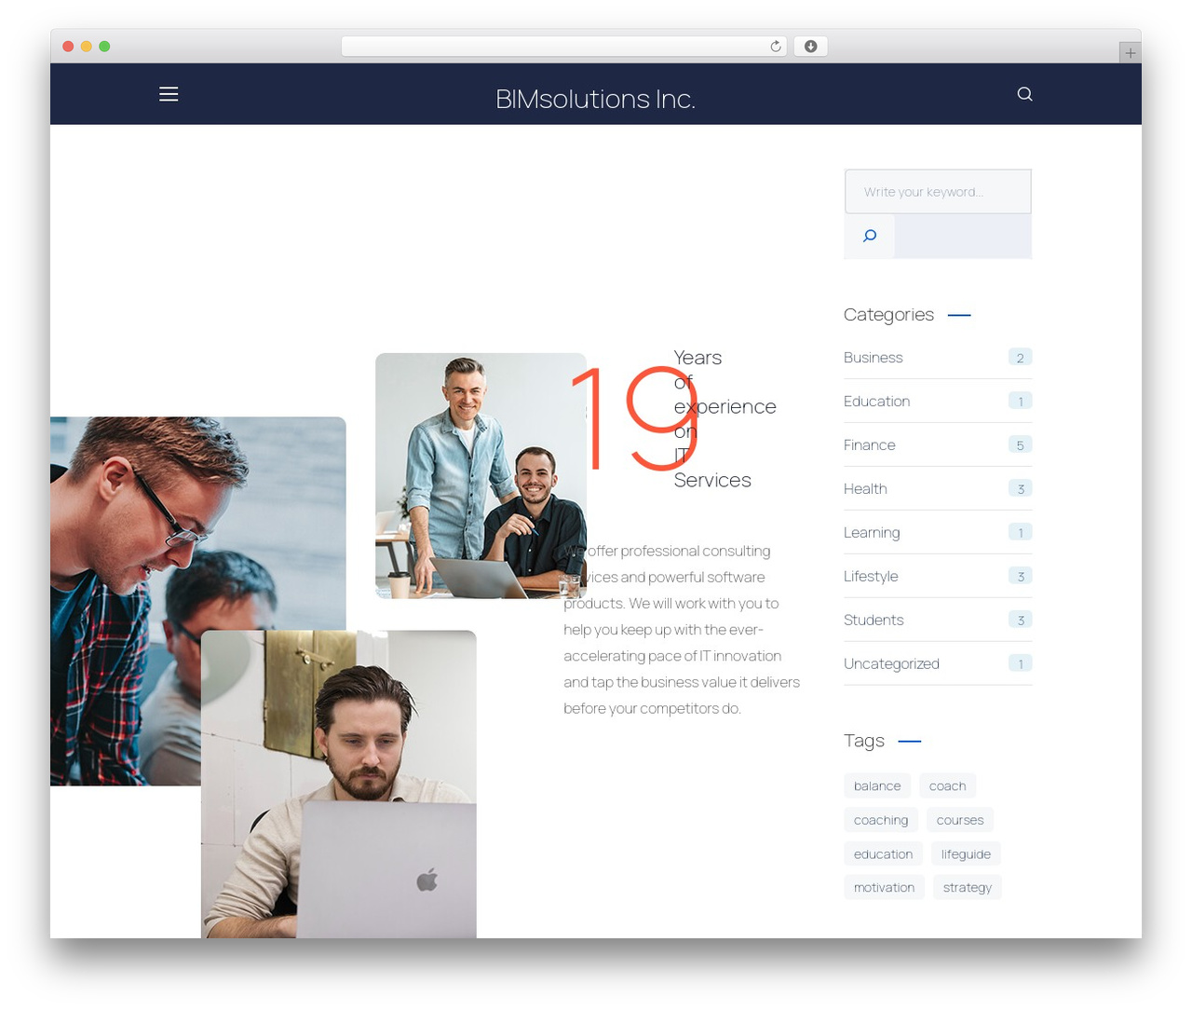1192x1010 pixels.
Task: Click the browser download icon
Action: click(x=811, y=47)
